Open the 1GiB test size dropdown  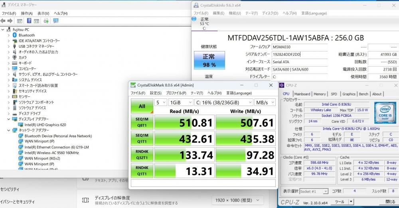[x=180, y=102]
